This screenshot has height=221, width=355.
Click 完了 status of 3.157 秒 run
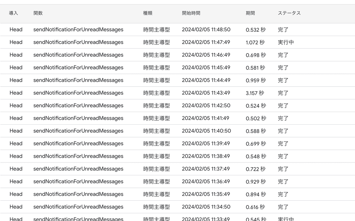pos(283,93)
